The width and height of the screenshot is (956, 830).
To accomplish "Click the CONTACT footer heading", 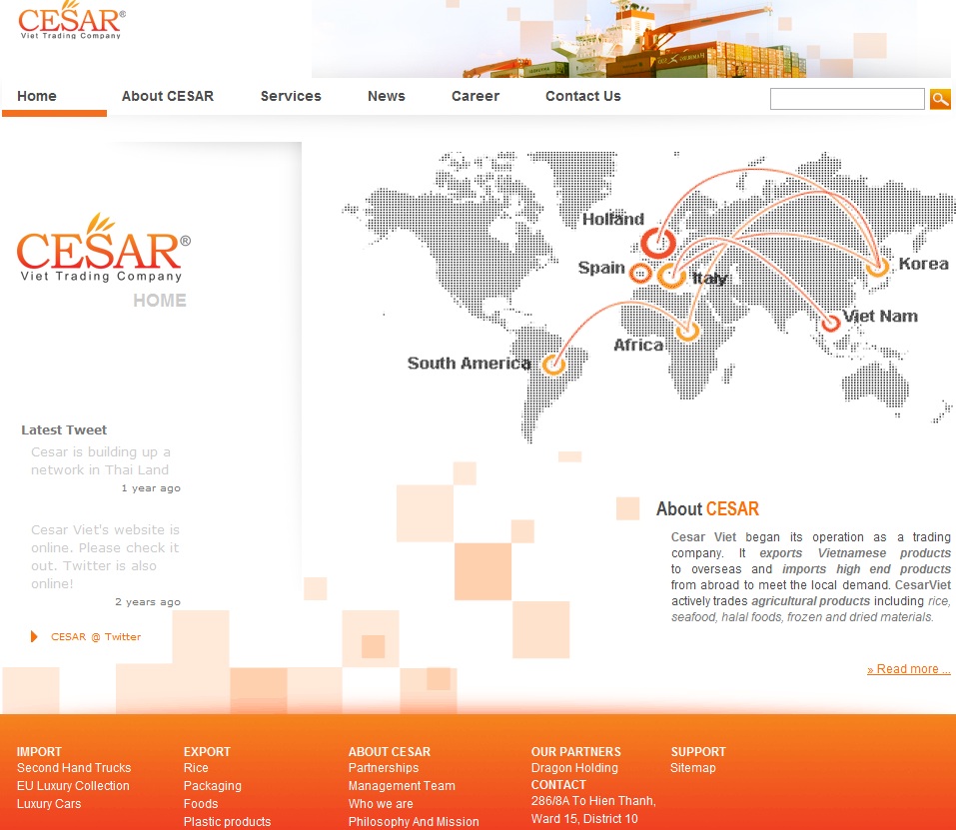I will click(x=558, y=784).
